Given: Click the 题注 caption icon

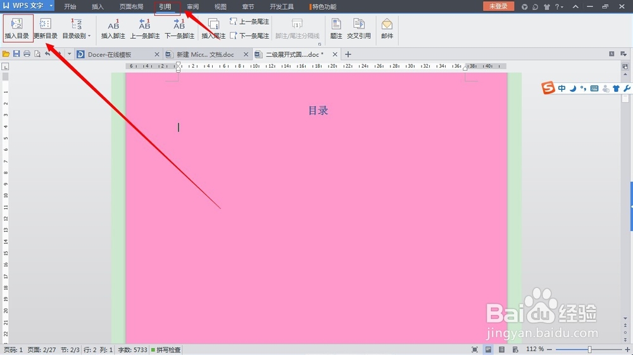Looking at the screenshot, I should pos(336,28).
